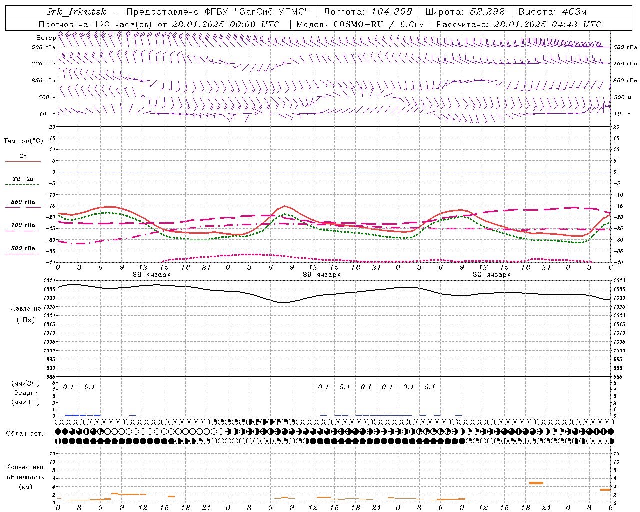The width and height of the screenshot is (640, 512).
Task: Click the "Тем-ра(°C)" temperature panel label
Action: 23,141
